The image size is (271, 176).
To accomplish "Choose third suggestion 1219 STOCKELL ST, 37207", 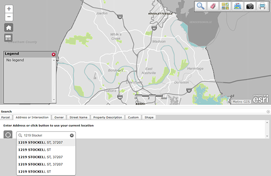I will (46, 157).
